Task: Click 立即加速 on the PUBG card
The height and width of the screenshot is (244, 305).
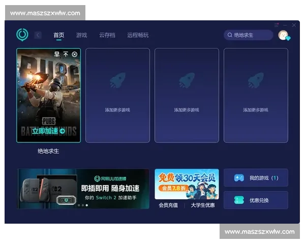Action: click(45, 131)
